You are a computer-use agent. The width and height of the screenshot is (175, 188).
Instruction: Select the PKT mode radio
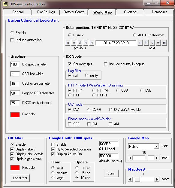[70, 95]
